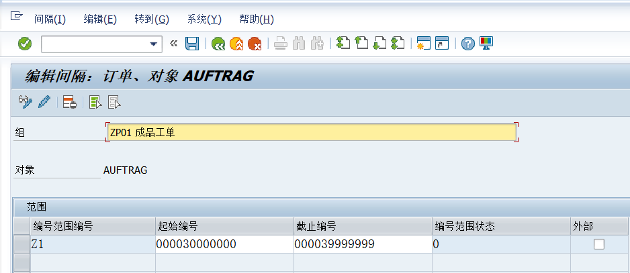Click the 编号范围编号 column header
This screenshot has height=273, width=630.
(x=93, y=227)
